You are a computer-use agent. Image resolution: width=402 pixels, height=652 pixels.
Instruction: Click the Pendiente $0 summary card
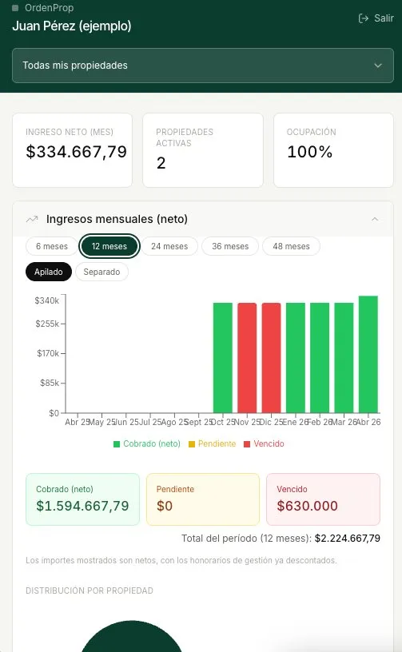203,499
